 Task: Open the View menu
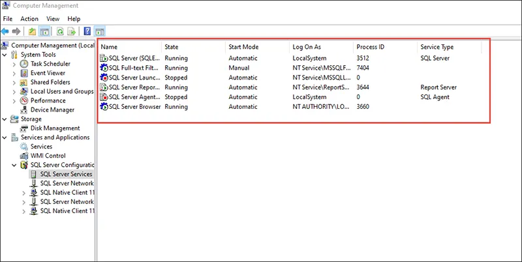coord(53,19)
